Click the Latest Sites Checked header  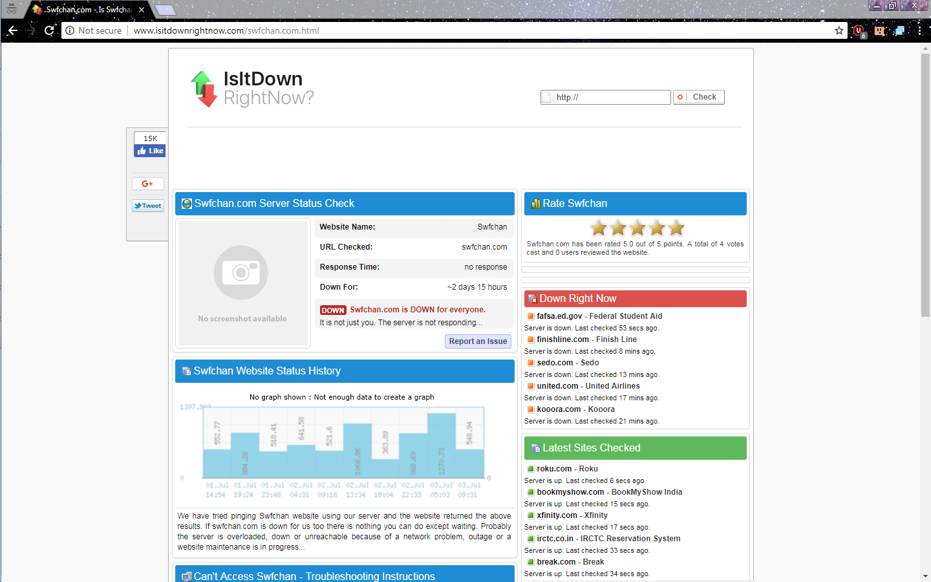tap(636, 448)
